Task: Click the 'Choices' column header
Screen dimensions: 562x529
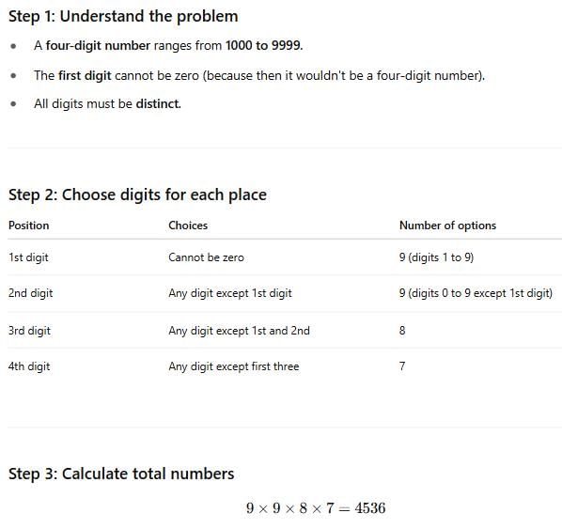Action: [188, 226]
